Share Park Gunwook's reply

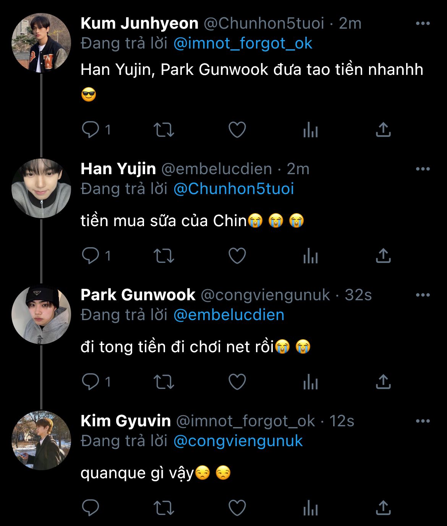tap(383, 382)
